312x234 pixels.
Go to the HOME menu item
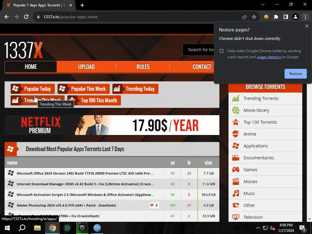pos(31,67)
